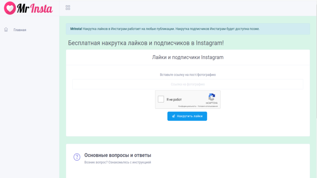Click the 'Накрутить лайки' button
317x178 pixels.
(x=187, y=116)
